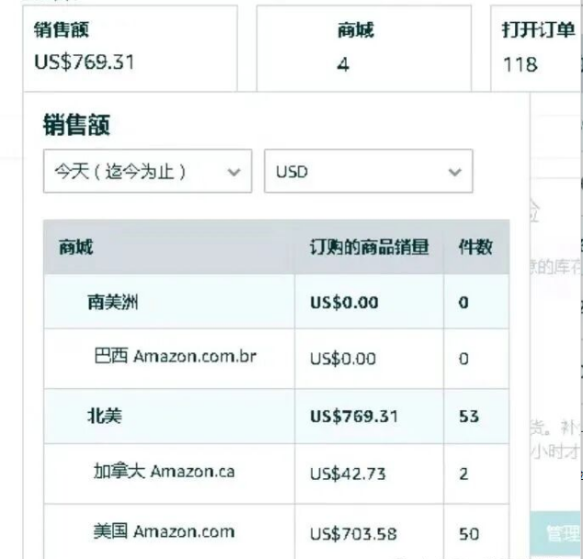Open the 商城 summary card showing 4
This screenshot has width=583, height=559.
(362, 48)
